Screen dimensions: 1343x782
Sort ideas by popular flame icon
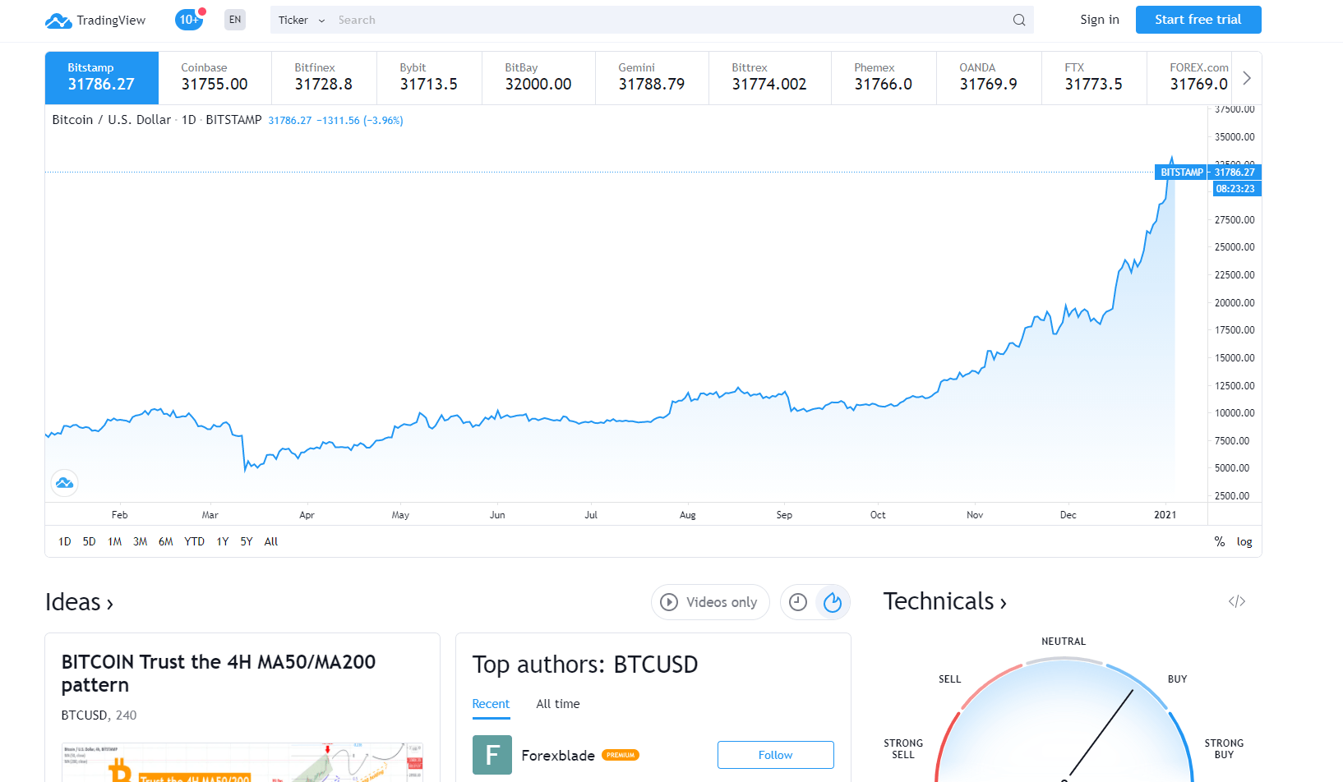[x=833, y=602]
